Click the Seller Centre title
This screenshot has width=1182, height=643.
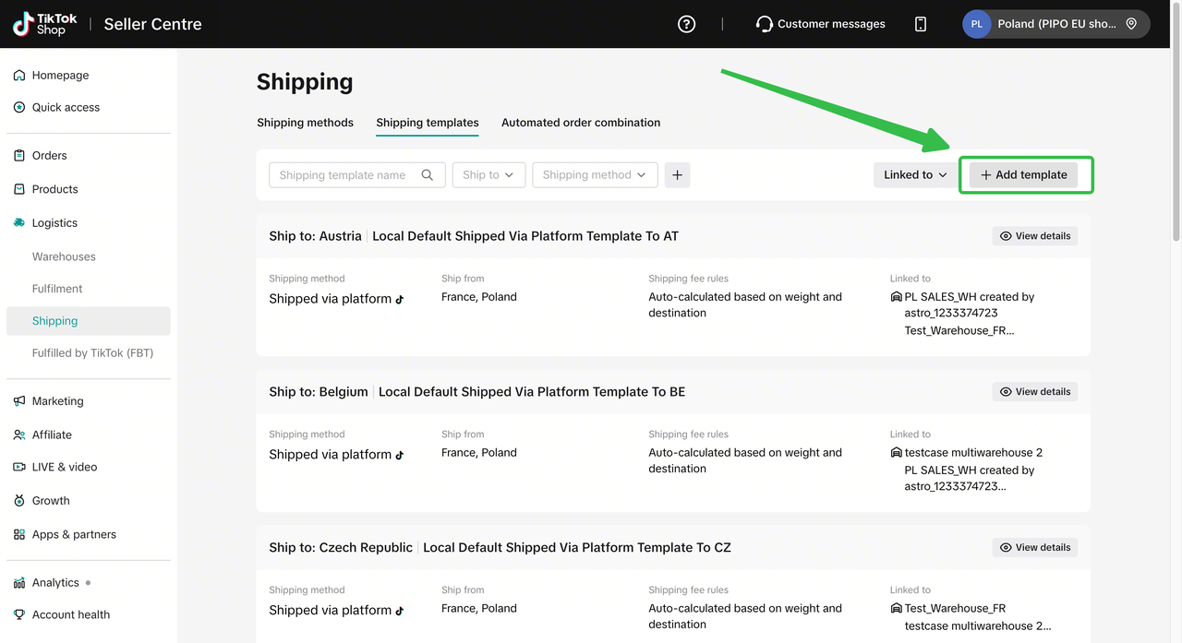pos(152,25)
